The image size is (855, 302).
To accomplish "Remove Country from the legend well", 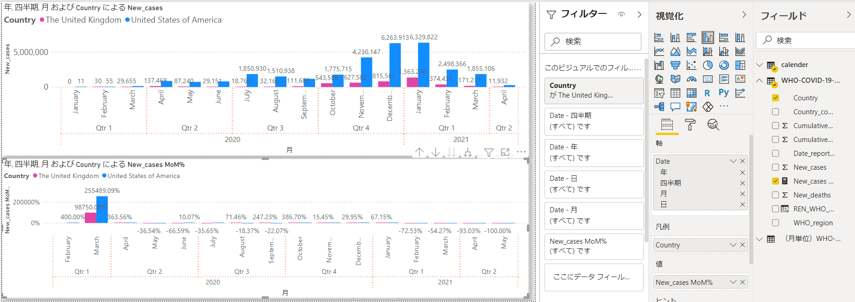I will (x=742, y=245).
